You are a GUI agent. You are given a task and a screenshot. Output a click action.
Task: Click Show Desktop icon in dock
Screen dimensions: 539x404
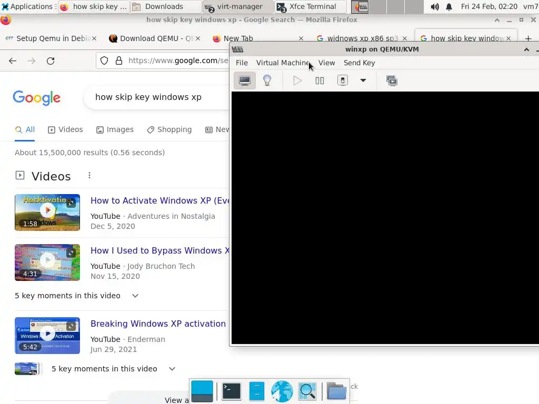point(202,391)
